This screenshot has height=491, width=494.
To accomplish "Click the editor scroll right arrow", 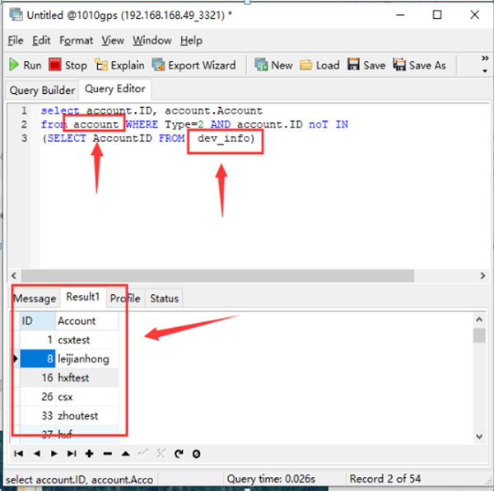I will pyautogui.click(x=482, y=276).
